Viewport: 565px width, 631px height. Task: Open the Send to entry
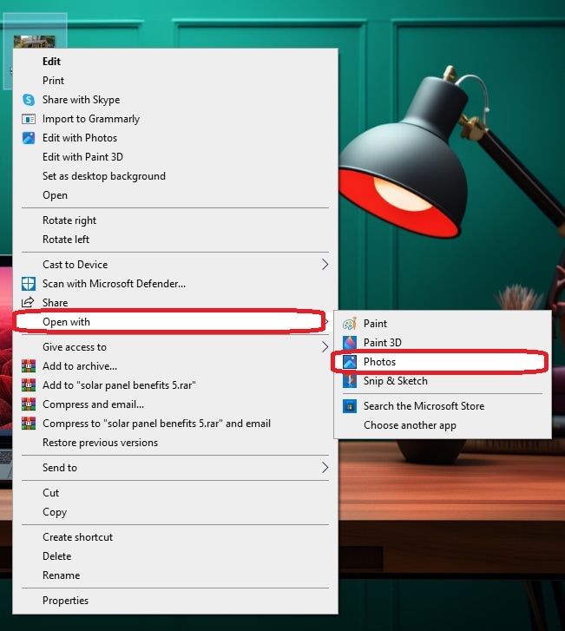[x=175, y=468]
